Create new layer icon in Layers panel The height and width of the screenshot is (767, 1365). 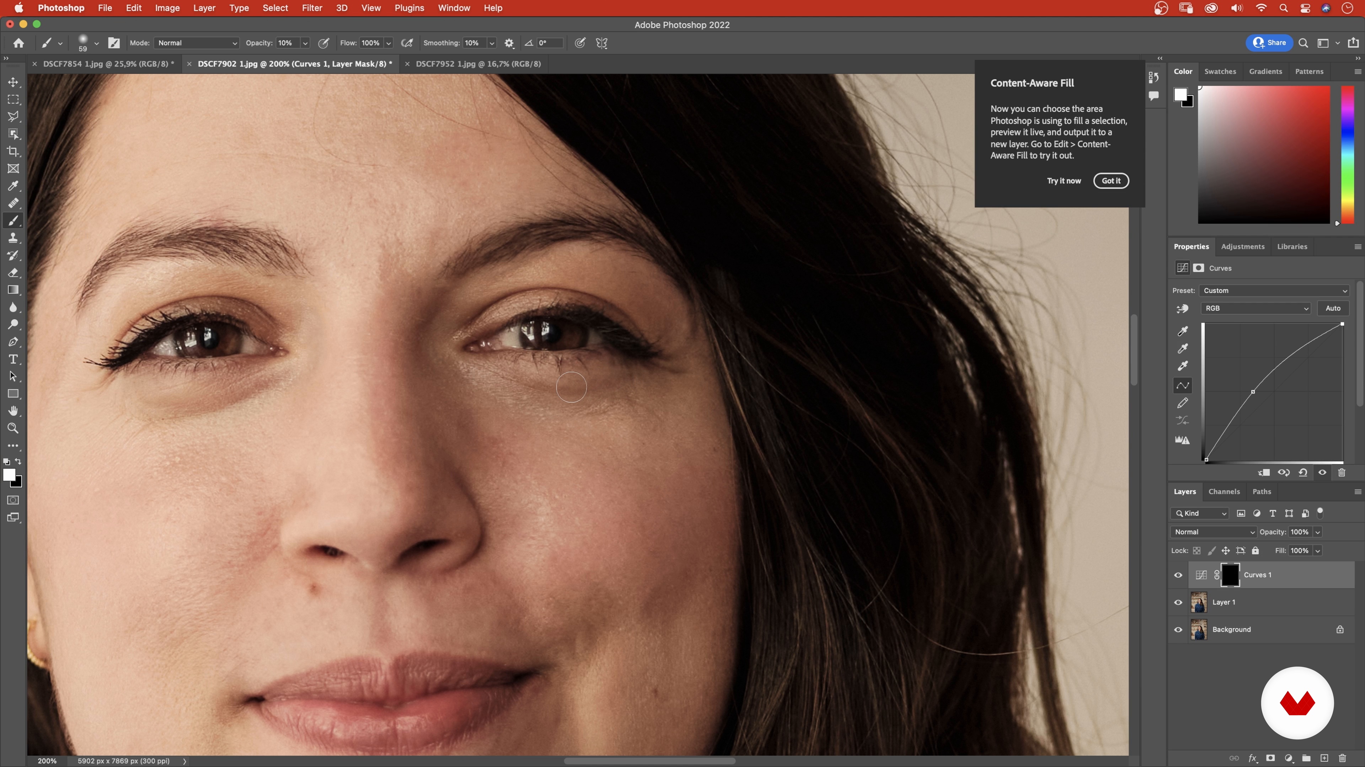point(1324,758)
